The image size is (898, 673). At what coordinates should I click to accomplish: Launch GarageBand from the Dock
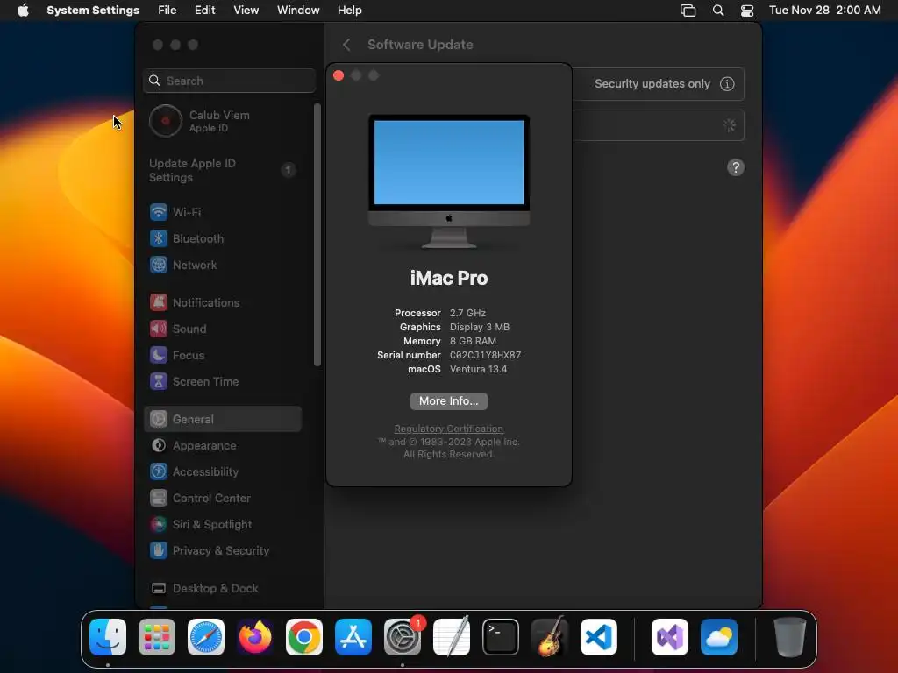[550, 637]
